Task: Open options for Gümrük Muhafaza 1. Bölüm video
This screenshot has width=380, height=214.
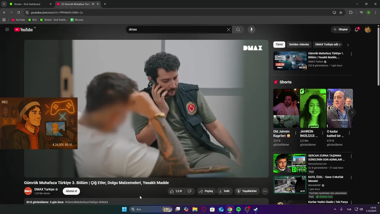Action: click(x=351, y=54)
